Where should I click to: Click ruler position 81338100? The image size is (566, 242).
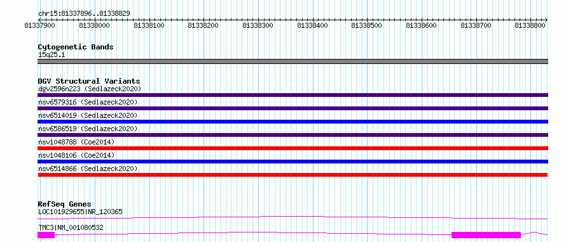click(149, 25)
